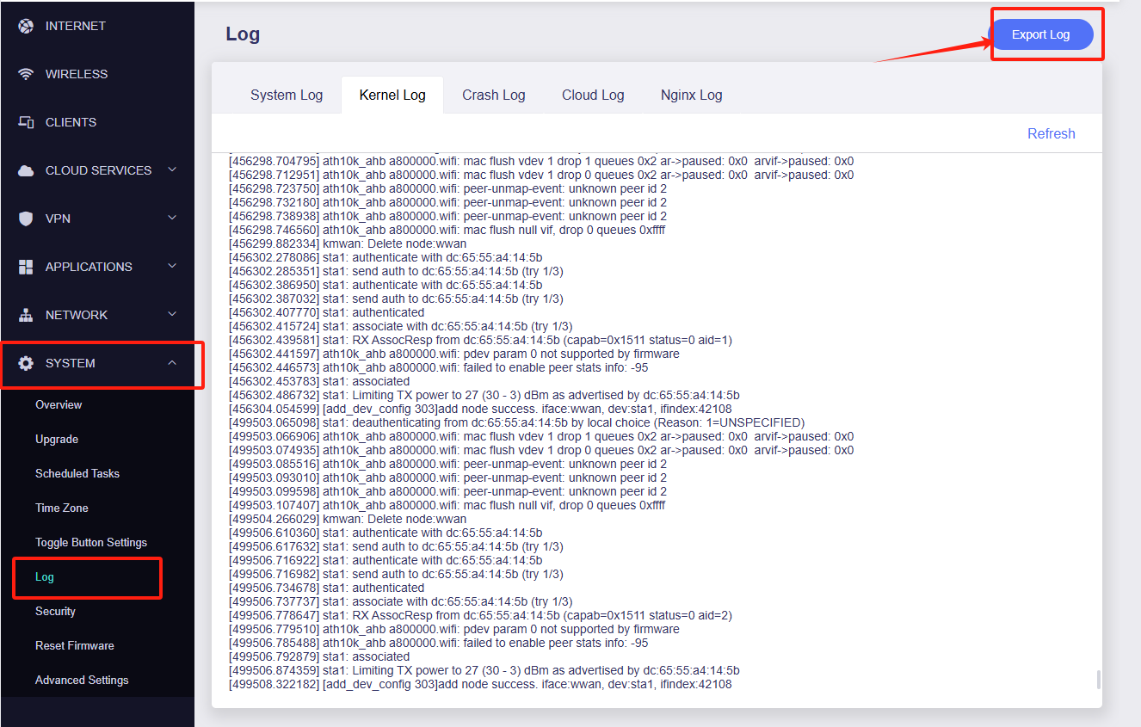
Task: Click the log panel vertical scrollbar
Action: click(x=1098, y=679)
